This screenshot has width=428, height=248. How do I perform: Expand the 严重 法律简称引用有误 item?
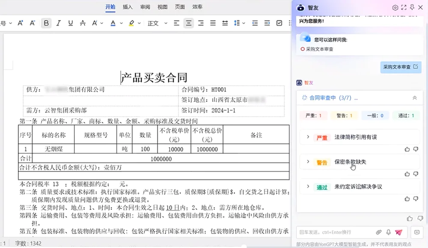click(x=308, y=137)
